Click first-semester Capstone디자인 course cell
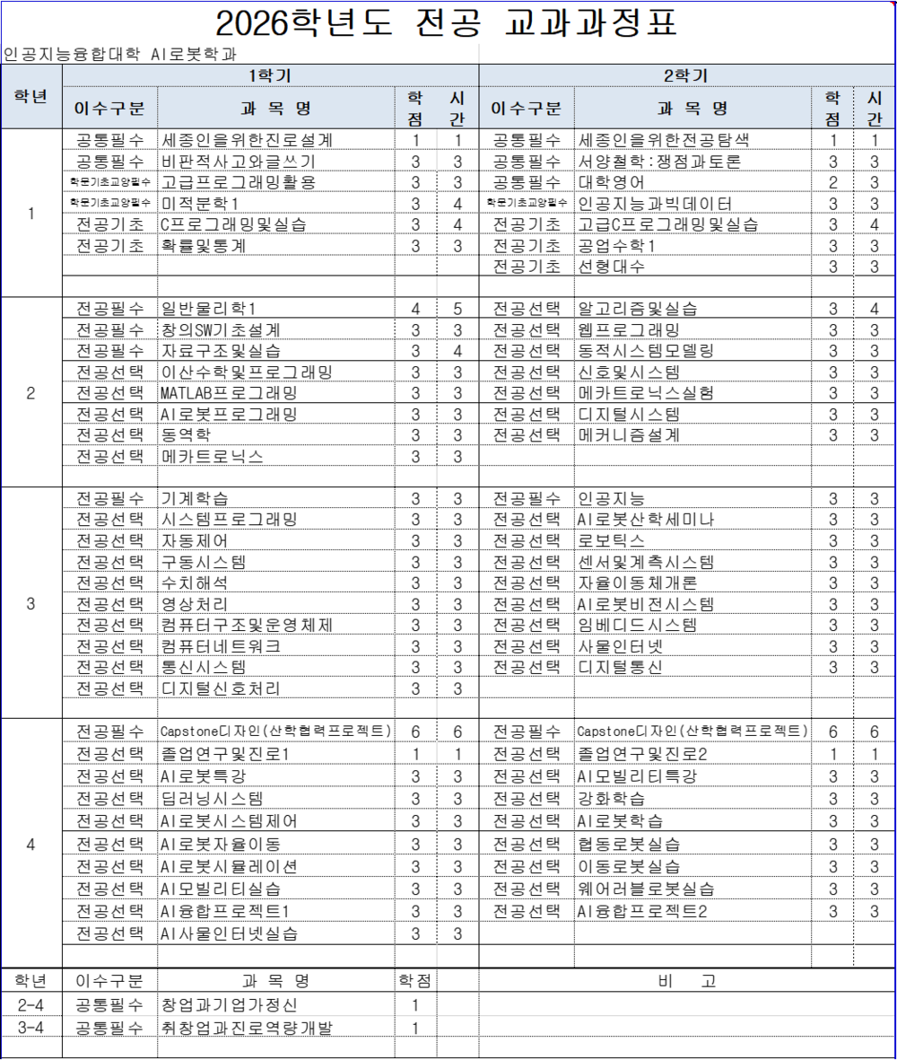This screenshot has width=897, height=1060. [275, 731]
